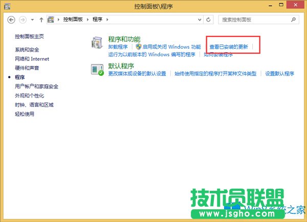
Task: Focus the 搜索控制面板 search field
Action: (258, 19)
